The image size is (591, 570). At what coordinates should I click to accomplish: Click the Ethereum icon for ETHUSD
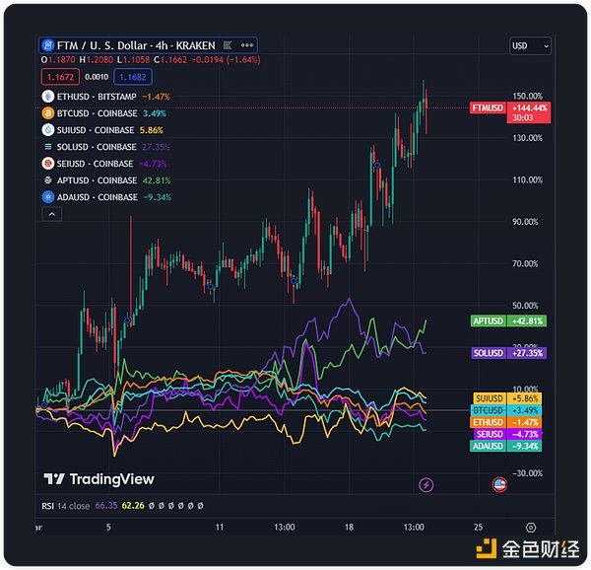point(48,97)
